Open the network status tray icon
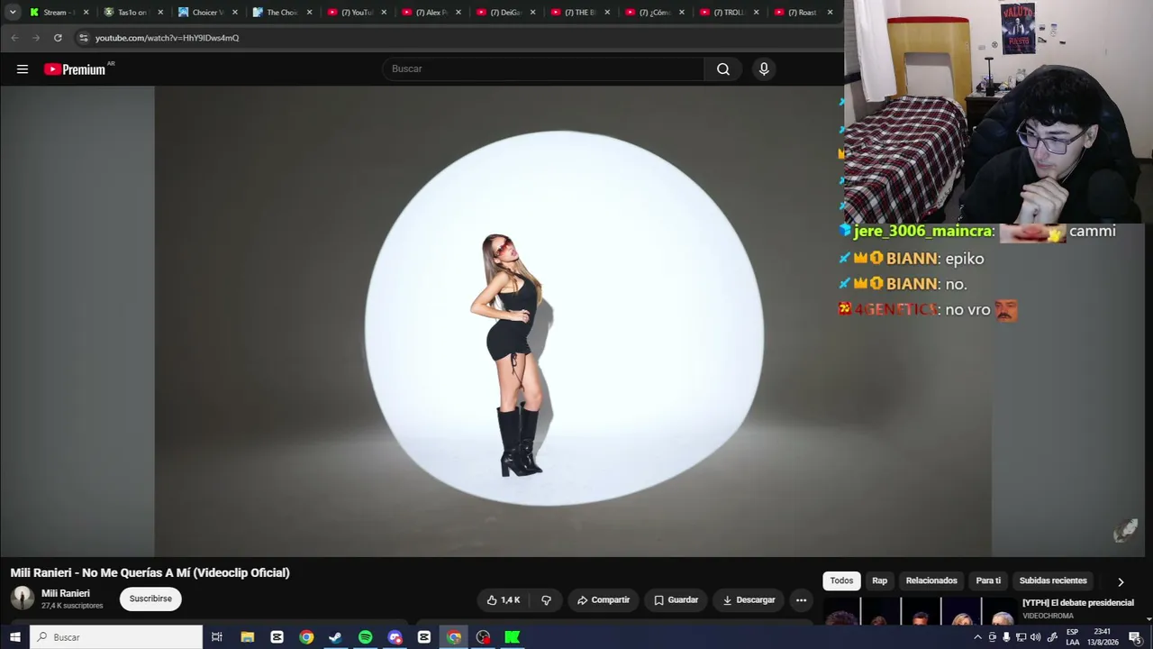The width and height of the screenshot is (1153, 649). [x=1021, y=637]
